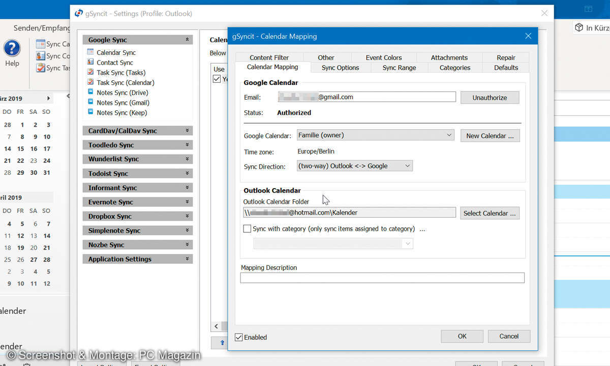
Task: Click the Notes Sync (Keep) icon
Action: point(90,112)
